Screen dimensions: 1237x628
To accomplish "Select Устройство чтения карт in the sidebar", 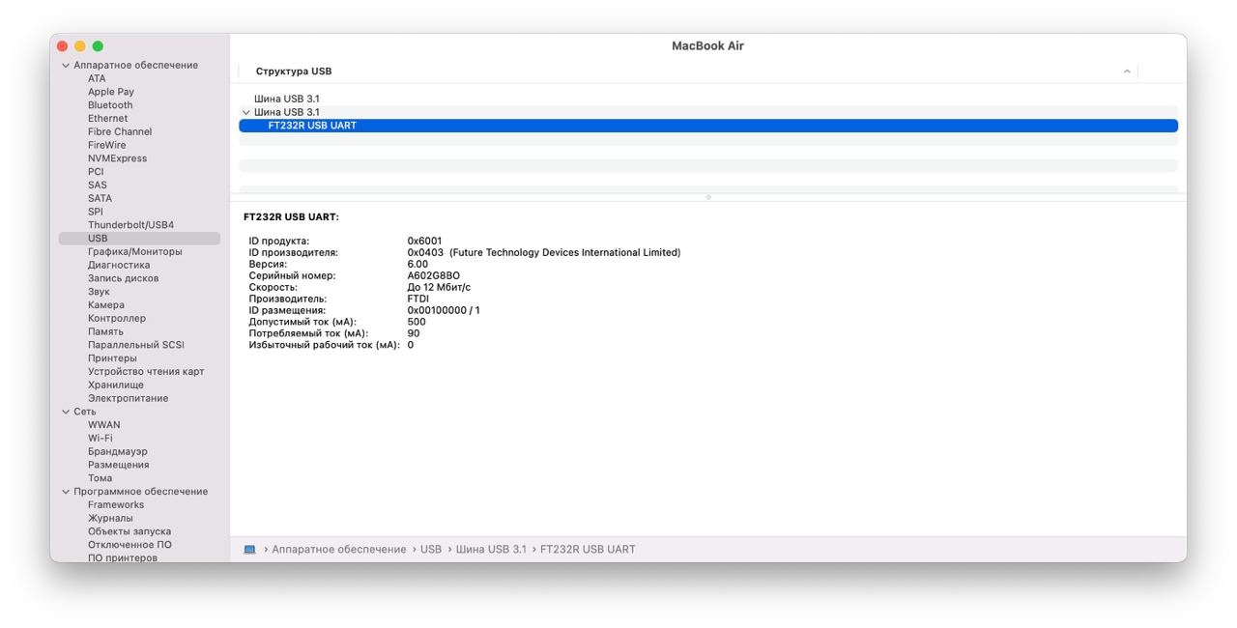I will (146, 372).
